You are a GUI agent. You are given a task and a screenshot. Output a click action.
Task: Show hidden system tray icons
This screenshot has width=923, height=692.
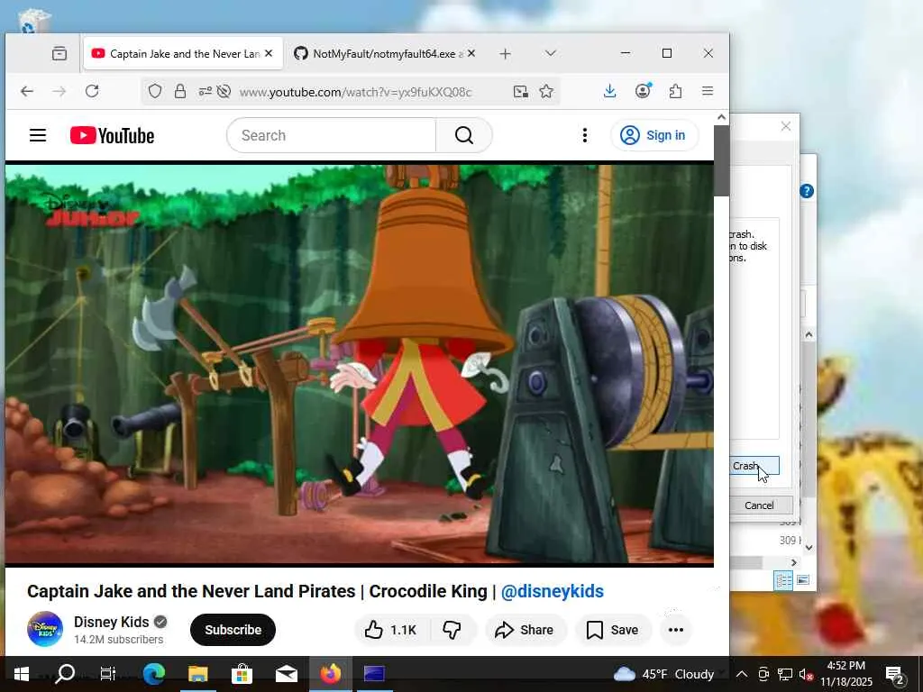coord(742,674)
